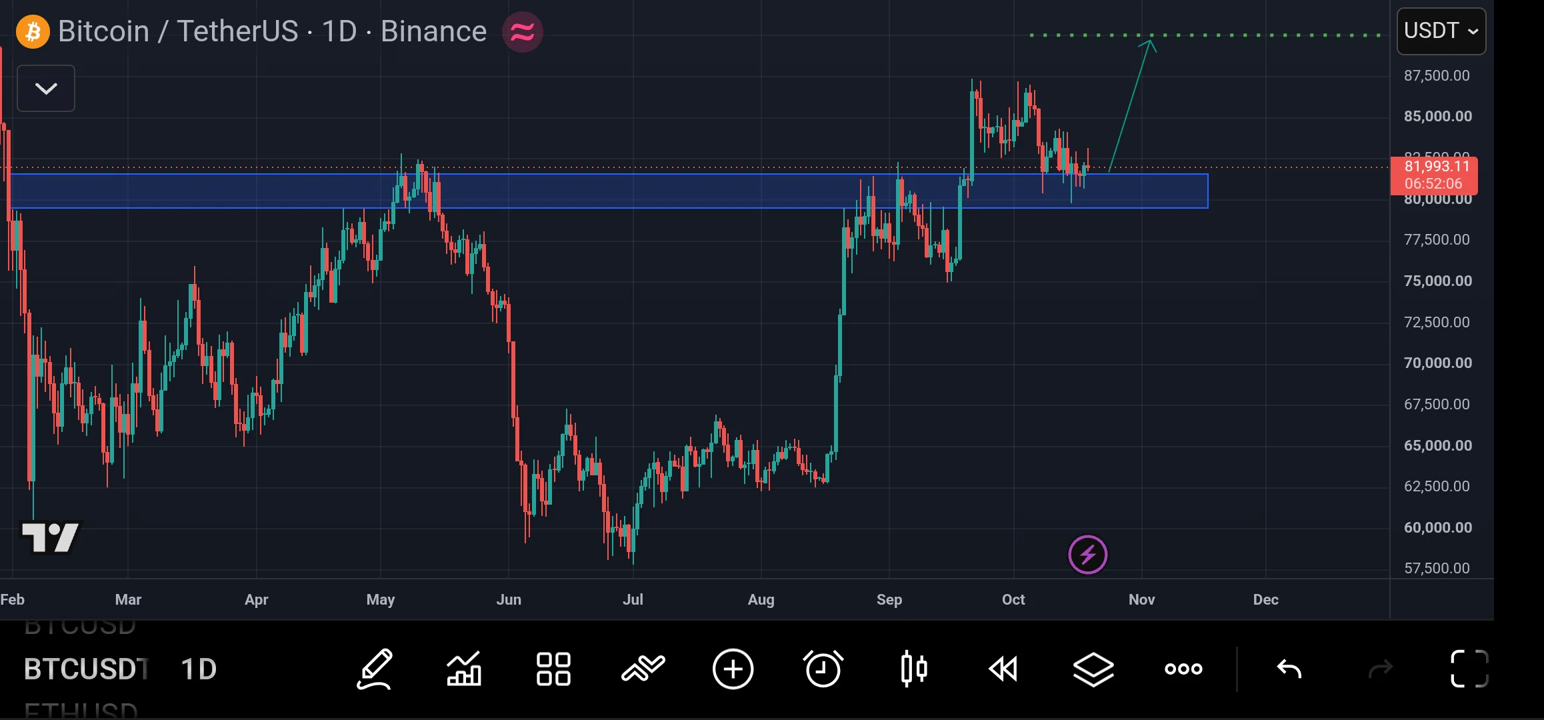Tap the 60,000.00 price axis label
1544x720 pixels.
[1438, 528]
